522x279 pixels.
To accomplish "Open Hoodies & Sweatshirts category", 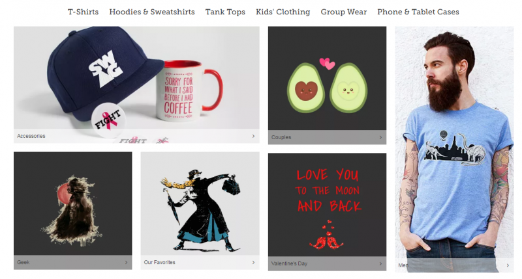I will point(152,12).
